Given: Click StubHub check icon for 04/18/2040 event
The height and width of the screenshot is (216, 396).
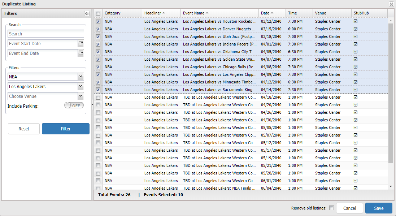Looking at the screenshot, I should pos(356,97).
